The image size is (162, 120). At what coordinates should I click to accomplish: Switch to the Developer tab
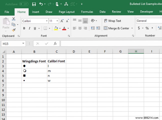click(x=146, y=12)
